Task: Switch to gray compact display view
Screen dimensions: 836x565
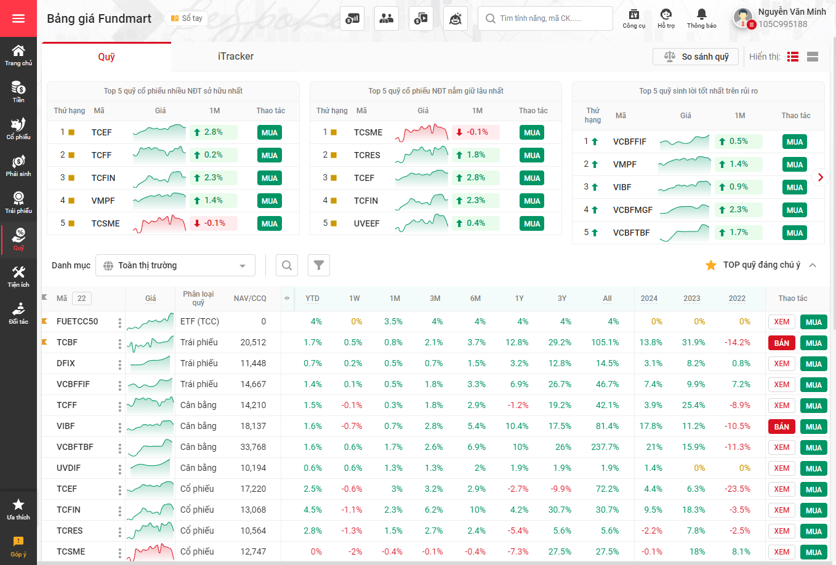Action: click(813, 57)
